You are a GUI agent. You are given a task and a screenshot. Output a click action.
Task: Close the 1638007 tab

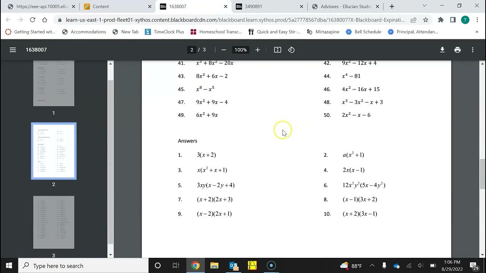tap(226, 6)
